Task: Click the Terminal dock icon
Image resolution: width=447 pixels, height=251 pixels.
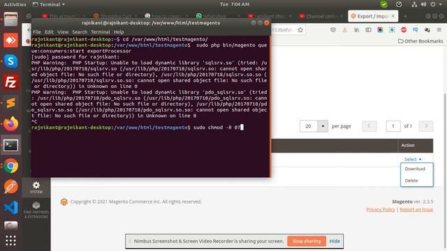Action: click(x=11, y=145)
